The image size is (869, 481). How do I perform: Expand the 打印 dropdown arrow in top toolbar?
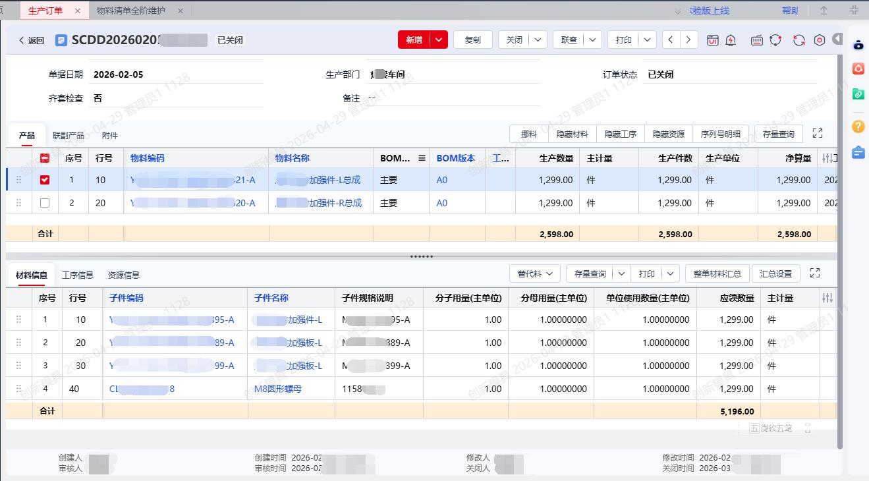[647, 40]
